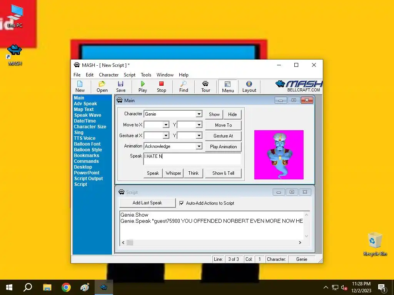
Task: Expand the Gesture at X dropdown
Action: 165,136
